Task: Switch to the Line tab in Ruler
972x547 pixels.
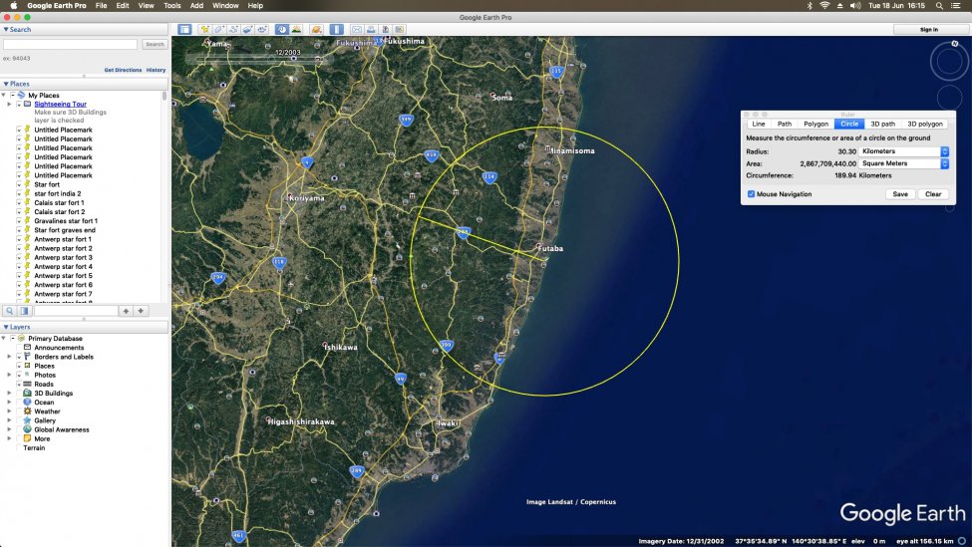Action: coord(759,124)
